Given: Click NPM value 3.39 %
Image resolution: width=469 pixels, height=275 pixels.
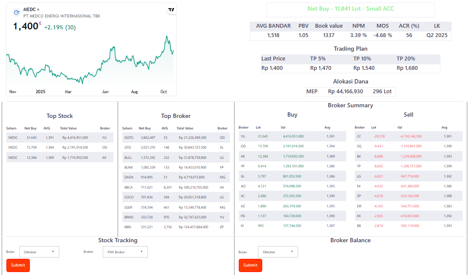Looking at the screenshot, I should pyautogui.click(x=358, y=35).
